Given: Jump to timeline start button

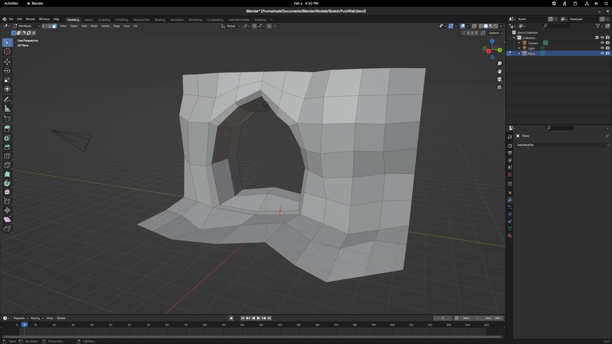Looking at the screenshot, I should click(243, 318).
